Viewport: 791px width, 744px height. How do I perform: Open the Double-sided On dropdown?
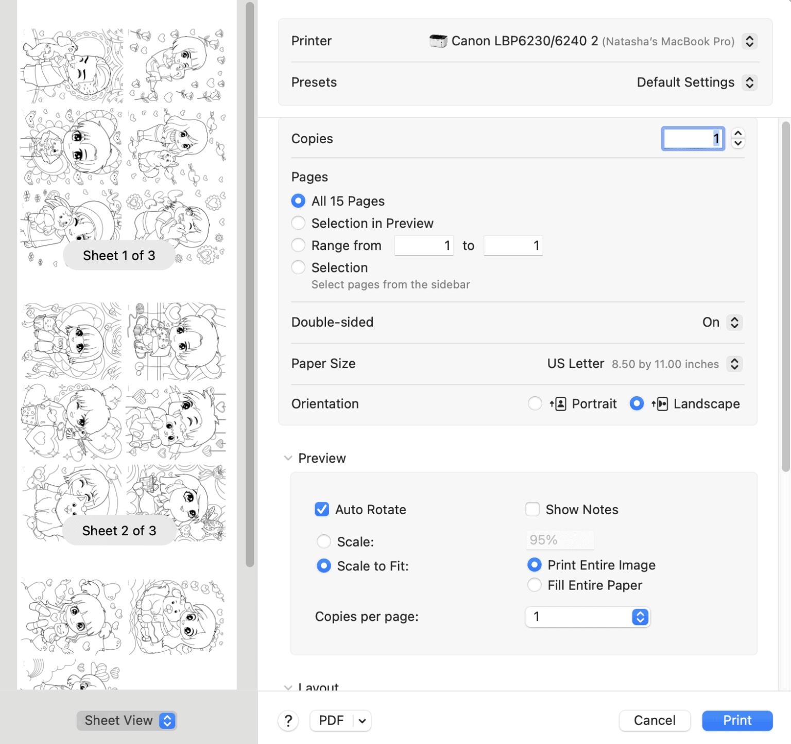click(735, 323)
